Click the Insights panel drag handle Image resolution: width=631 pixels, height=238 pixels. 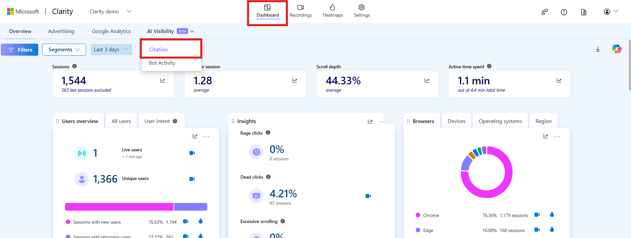(233, 121)
